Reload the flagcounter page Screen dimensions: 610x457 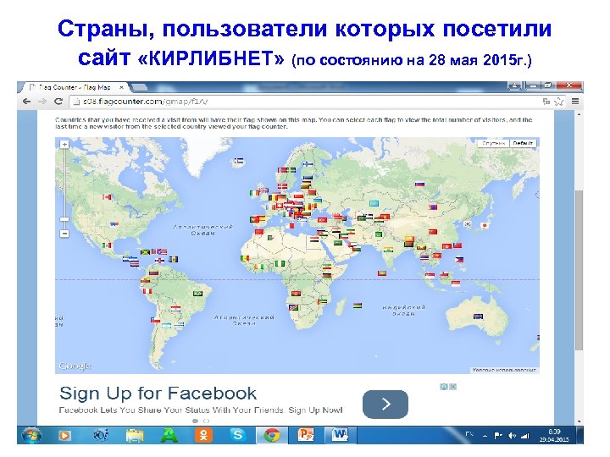coord(58,102)
